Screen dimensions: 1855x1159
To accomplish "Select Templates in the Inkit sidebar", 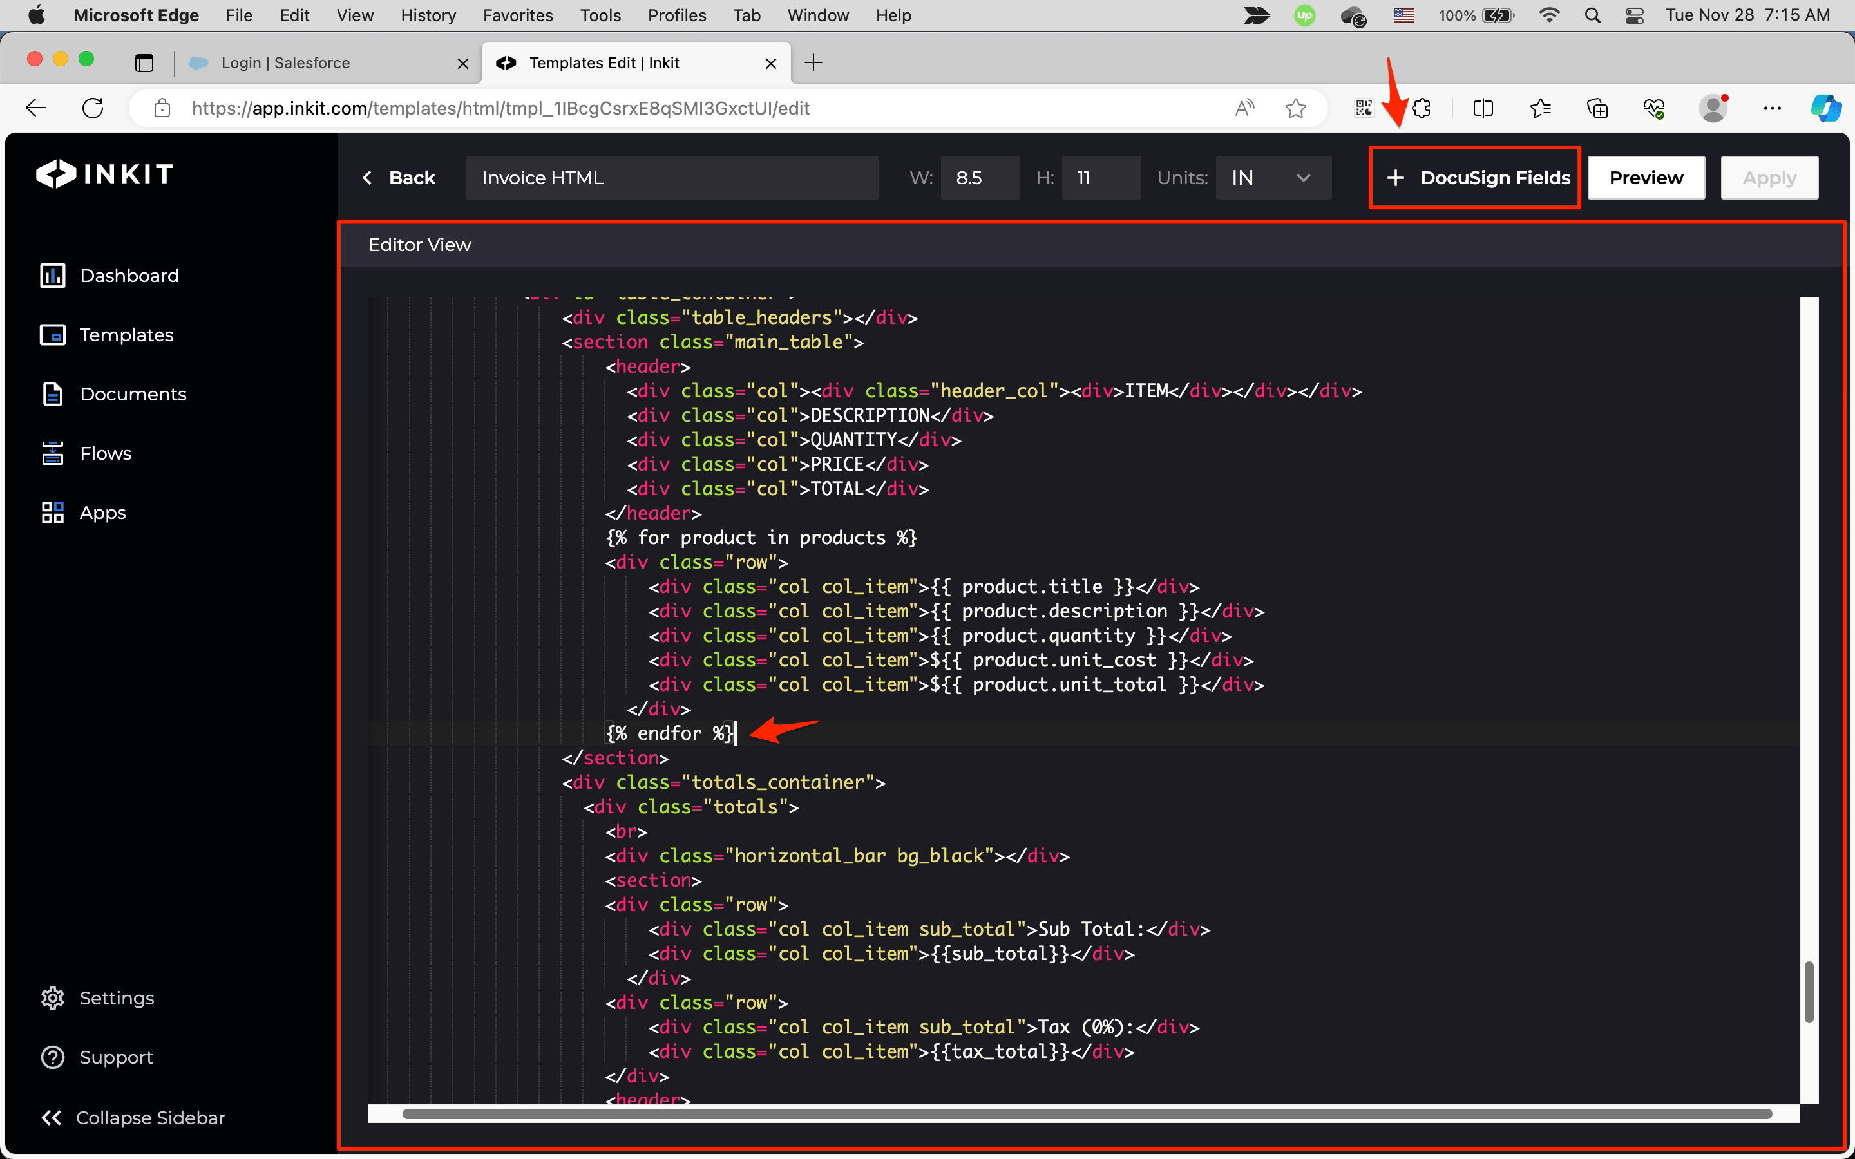I will tap(126, 335).
